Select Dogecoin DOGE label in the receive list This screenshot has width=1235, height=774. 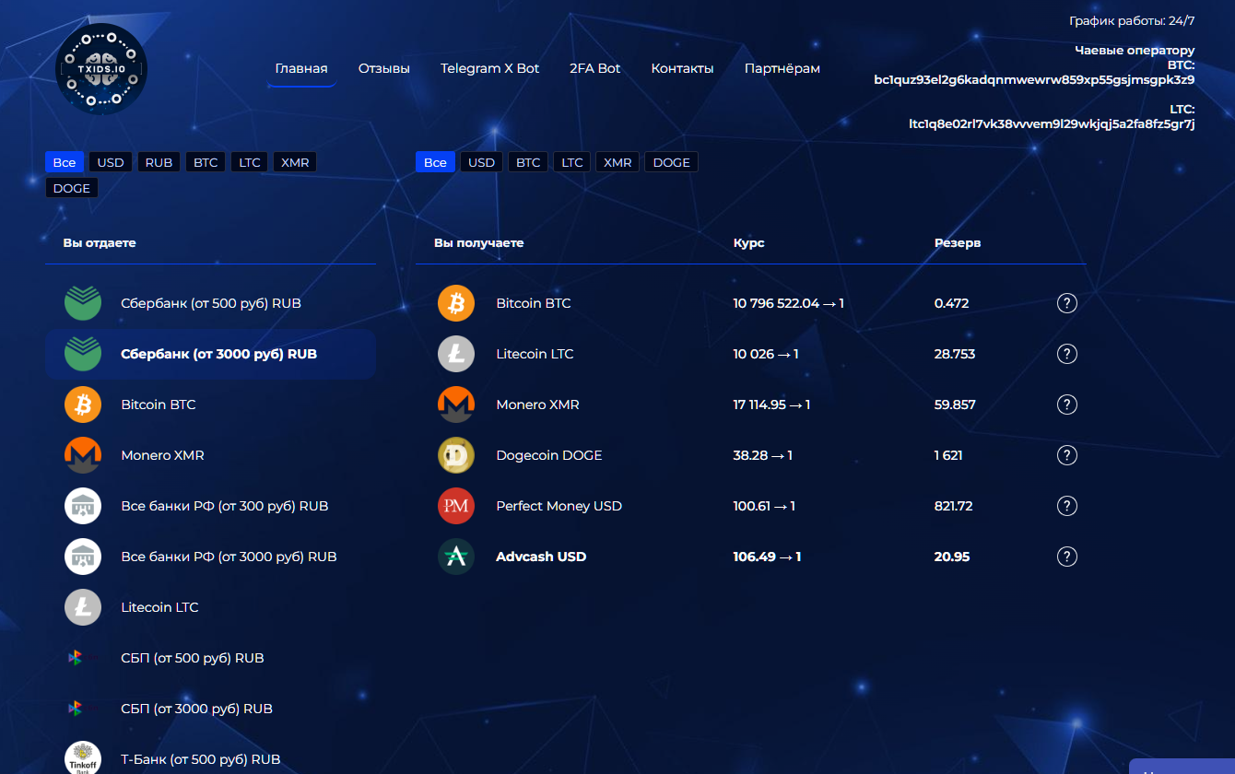click(549, 455)
